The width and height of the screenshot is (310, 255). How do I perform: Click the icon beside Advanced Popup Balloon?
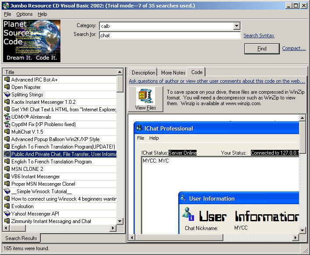(x=7, y=139)
